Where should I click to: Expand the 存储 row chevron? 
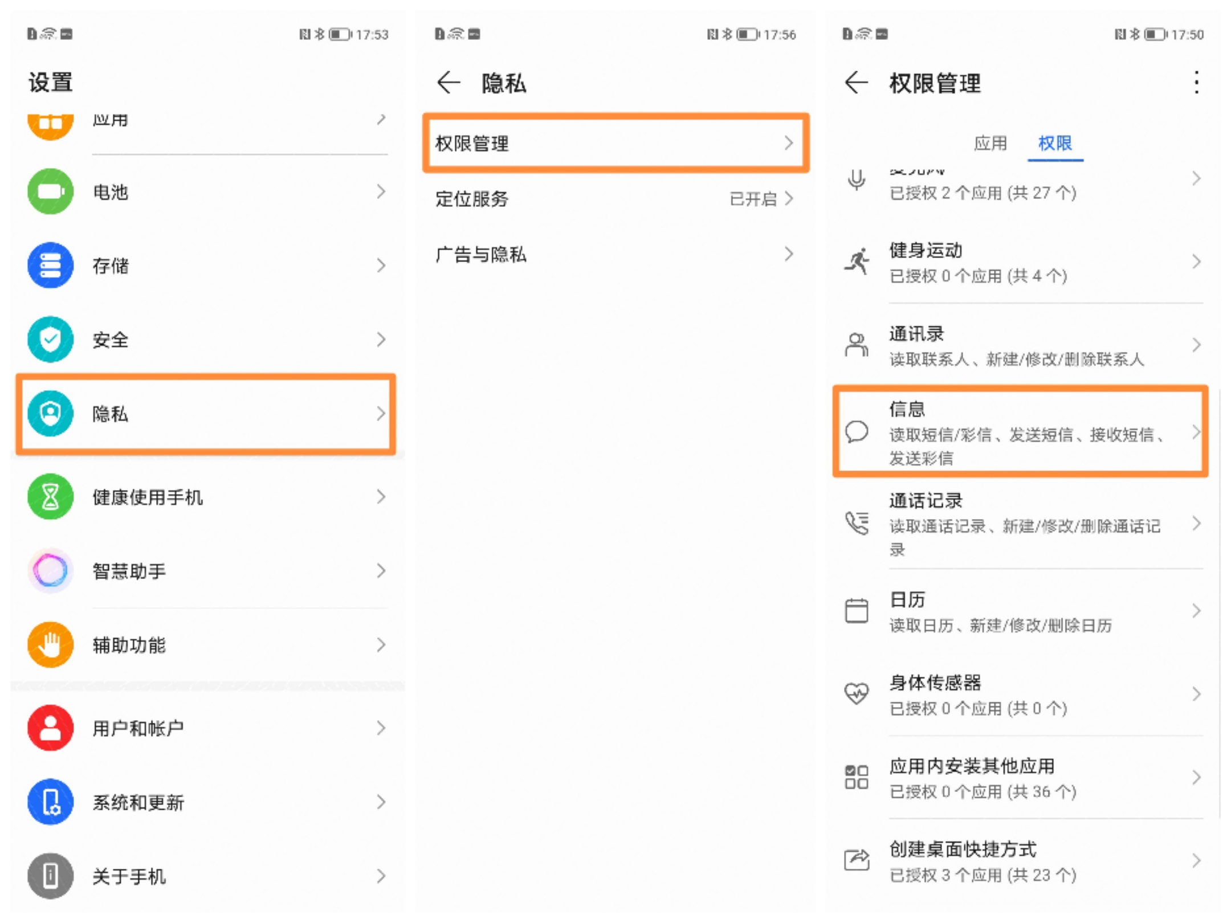pos(381,266)
